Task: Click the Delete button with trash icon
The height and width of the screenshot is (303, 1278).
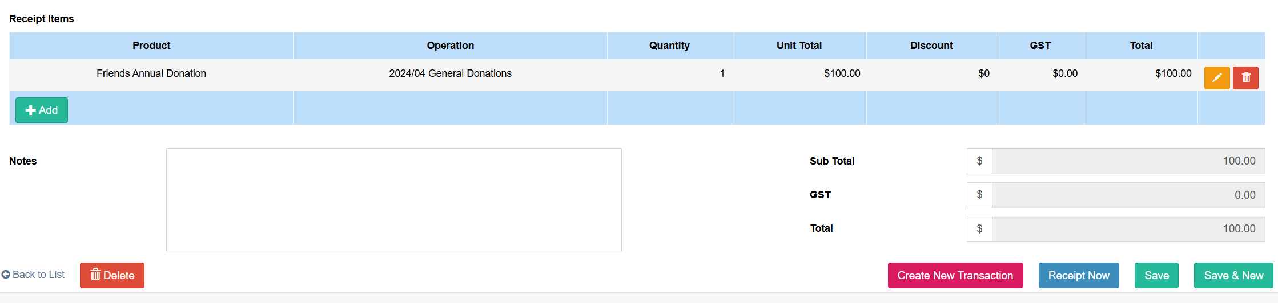Action: [x=112, y=275]
